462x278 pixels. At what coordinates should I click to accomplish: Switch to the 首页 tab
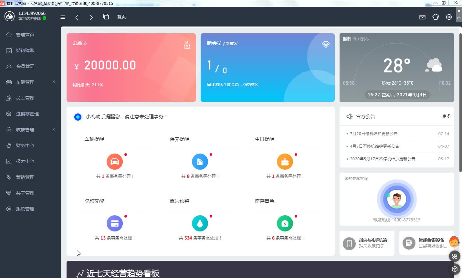121,17
